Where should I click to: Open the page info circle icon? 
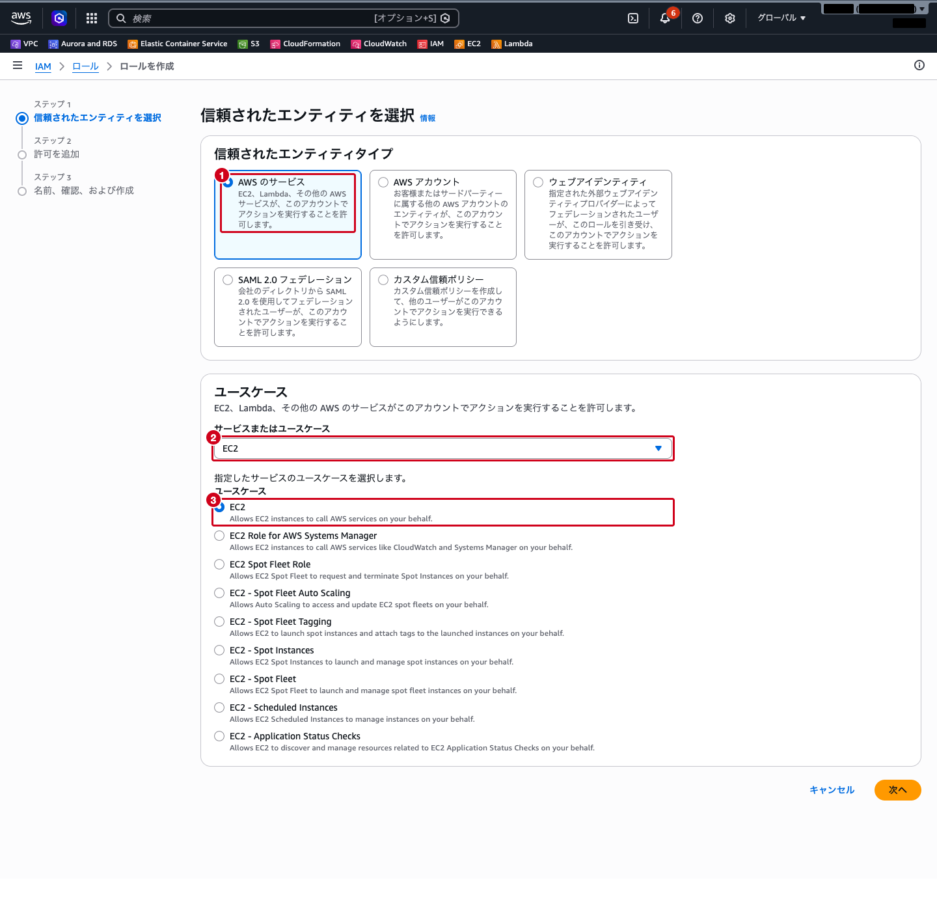tap(919, 65)
